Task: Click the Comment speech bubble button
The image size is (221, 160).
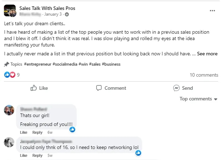Action: pos(111,88)
